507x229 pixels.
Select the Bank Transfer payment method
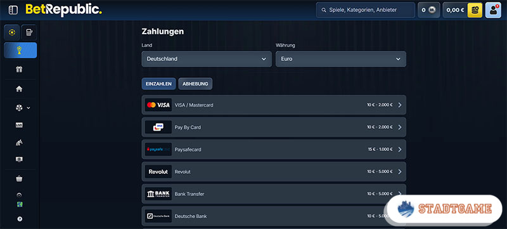tap(274, 193)
